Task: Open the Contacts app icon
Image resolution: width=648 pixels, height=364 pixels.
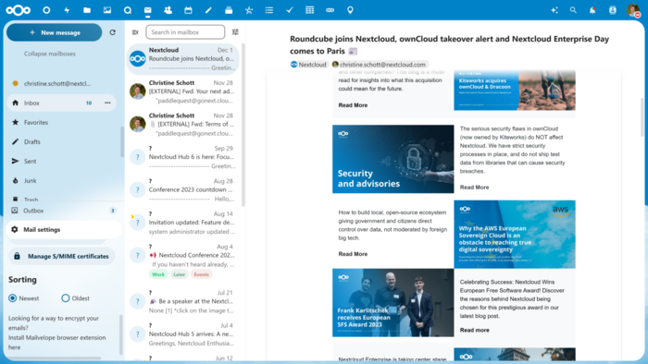Action: click(168, 10)
